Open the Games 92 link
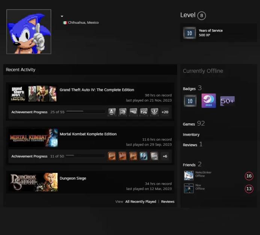The width and height of the screenshot is (260, 235). coord(193,124)
